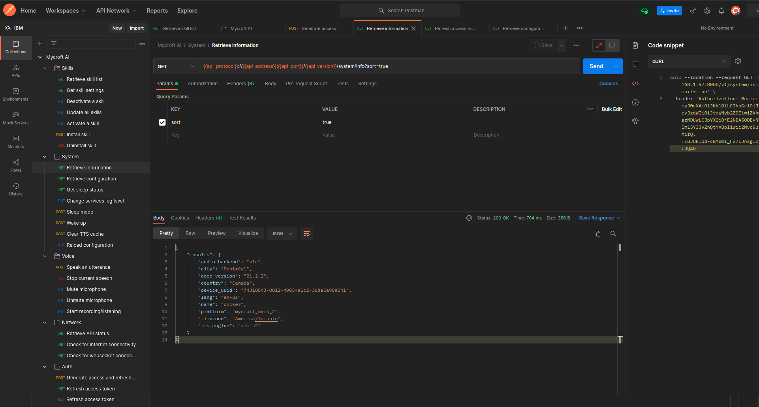Open the request info icon in right sidebar
Viewport: 759px width, 407px height.
pyautogui.click(x=635, y=102)
